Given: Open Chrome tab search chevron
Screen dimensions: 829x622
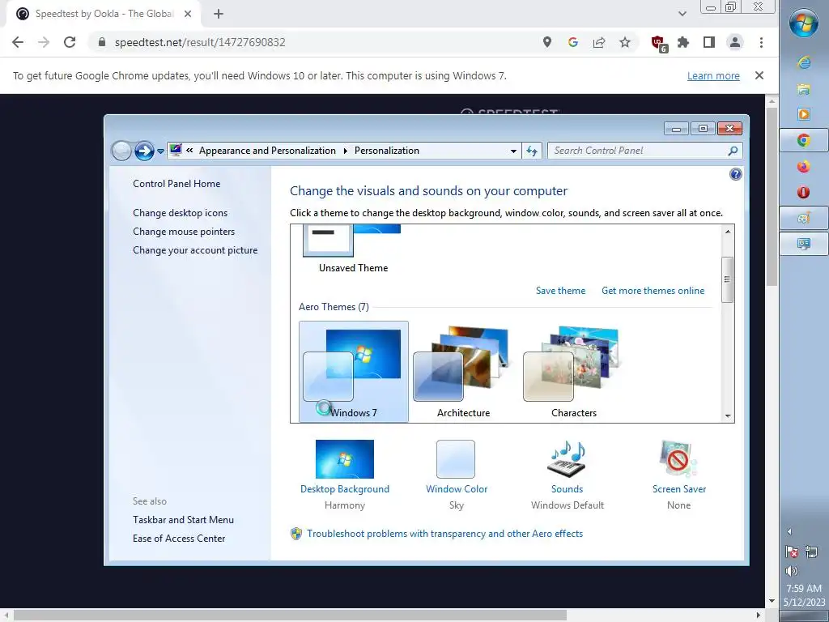Looking at the screenshot, I should click(x=682, y=14).
